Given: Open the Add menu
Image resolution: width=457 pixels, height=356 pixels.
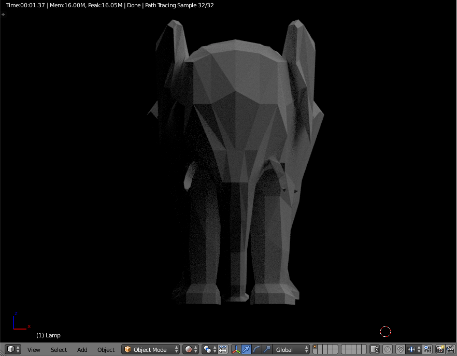Looking at the screenshot, I should pos(82,350).
